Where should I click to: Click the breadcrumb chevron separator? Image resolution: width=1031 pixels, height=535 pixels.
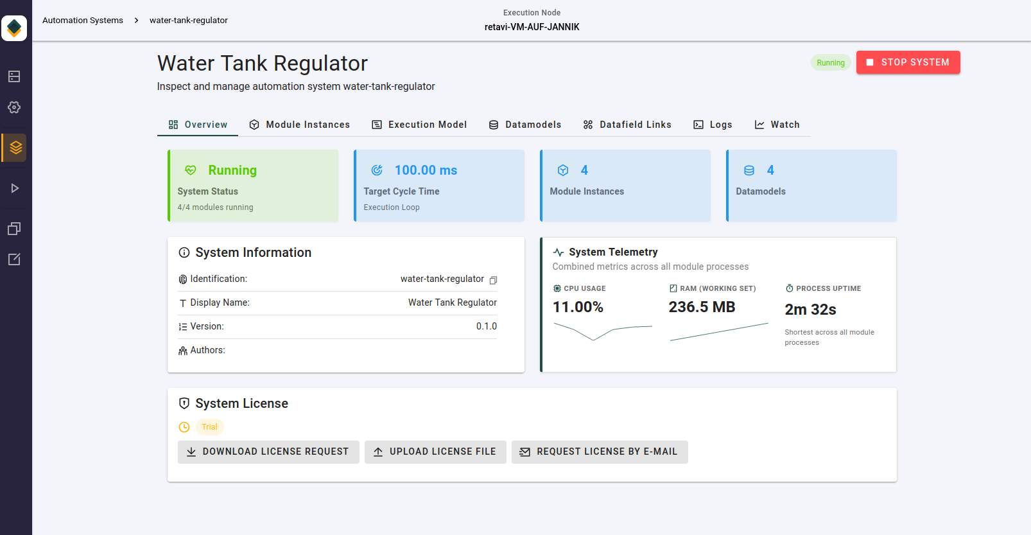click(136, 21)
